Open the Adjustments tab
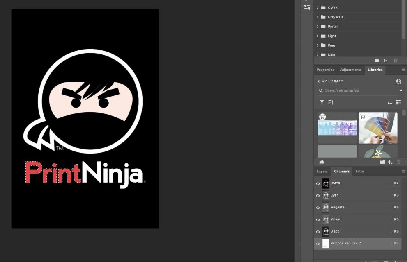This screenshot has height=262, width=407. tap(351, 70)
